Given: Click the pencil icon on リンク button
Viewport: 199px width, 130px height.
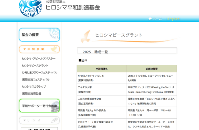Looking at the screenshot, I should click(x=55, y=120).
